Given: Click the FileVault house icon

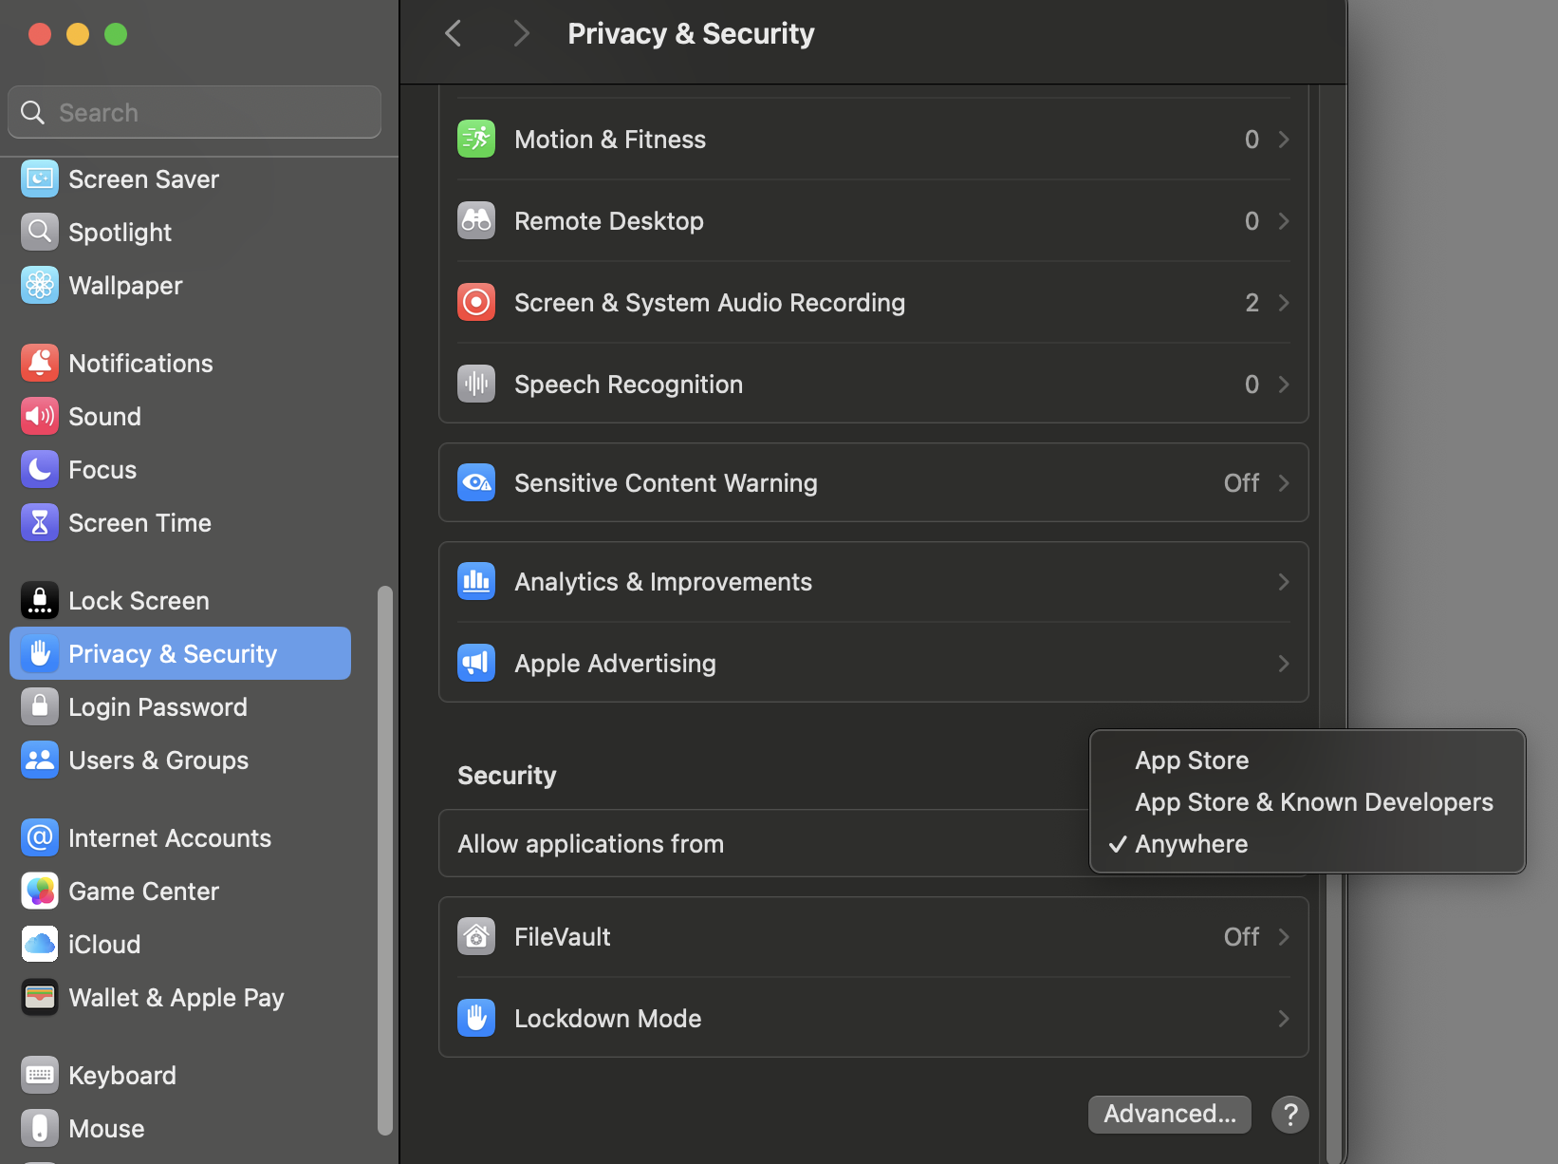Looking at the screenshot, I should pyautogui.click(x=476, y=936).
